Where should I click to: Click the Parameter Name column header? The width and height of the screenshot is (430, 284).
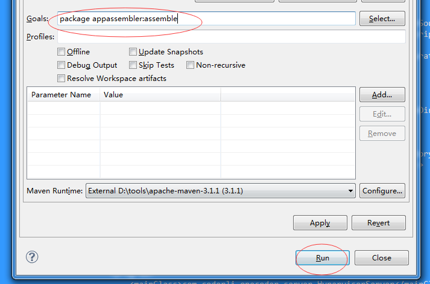63,95
